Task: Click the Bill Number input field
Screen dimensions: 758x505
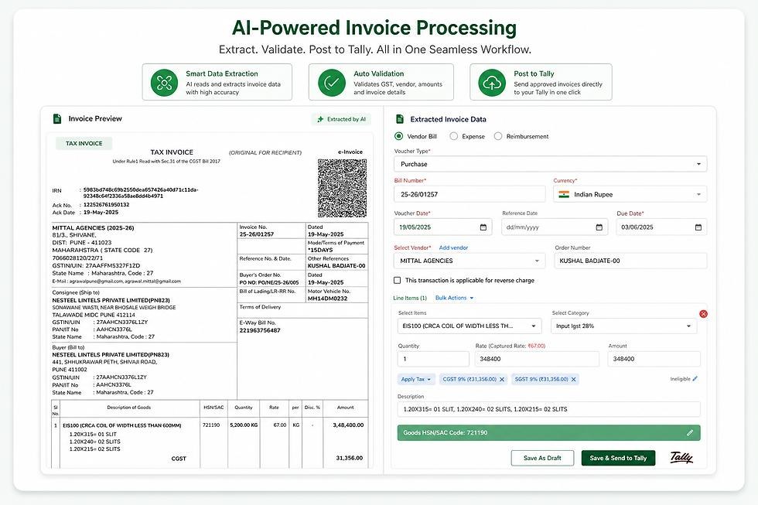Action: pyautogui.click(x=469, y=194)
